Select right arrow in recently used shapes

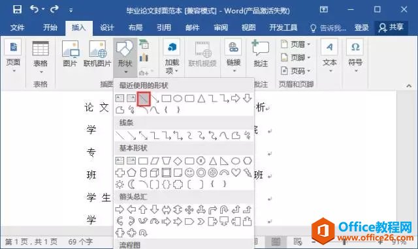pyautogui.click(x=236, y=98)
